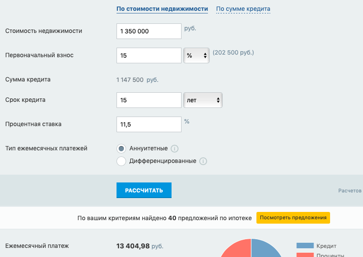
Task: Click the red pie chart segment
Action: [237, 249]
